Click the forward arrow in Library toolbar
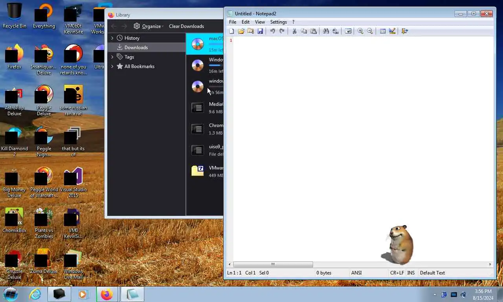The width and height of the screenshot is (503, 302). (124, 26)
